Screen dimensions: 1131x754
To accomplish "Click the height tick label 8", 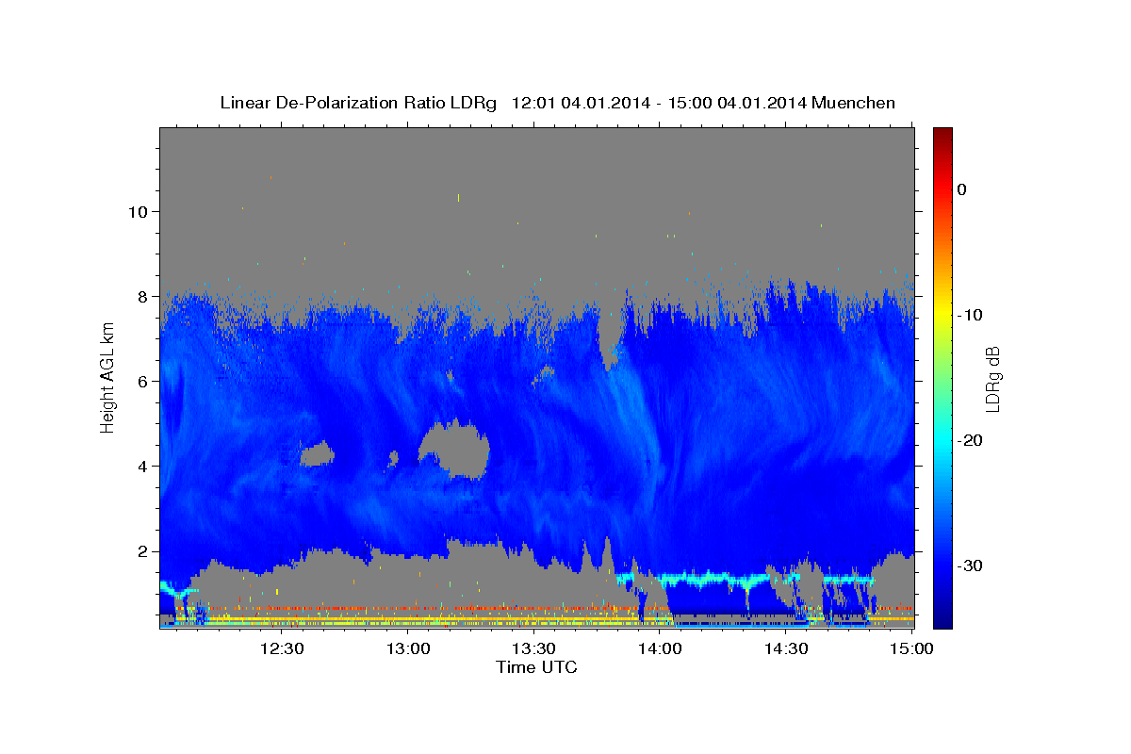I will [141, 296].
